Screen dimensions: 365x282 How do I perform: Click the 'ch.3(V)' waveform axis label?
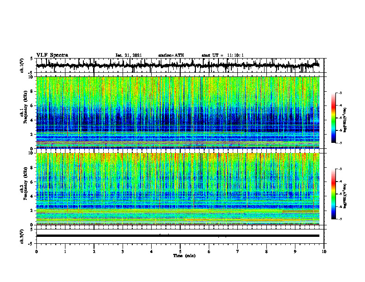(x=22, y=236)
